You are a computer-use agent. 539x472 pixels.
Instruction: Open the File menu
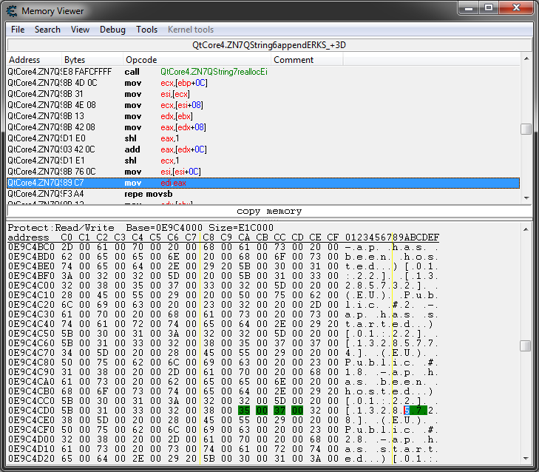tap(18, 30)
